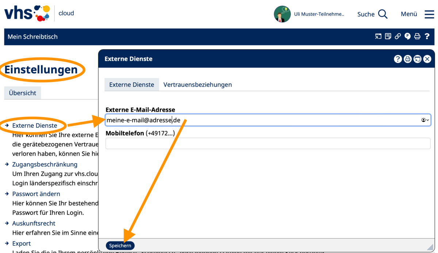438x253 pixels.
Task: Print the Externe Dienste dialog
Action: [408, 59]
